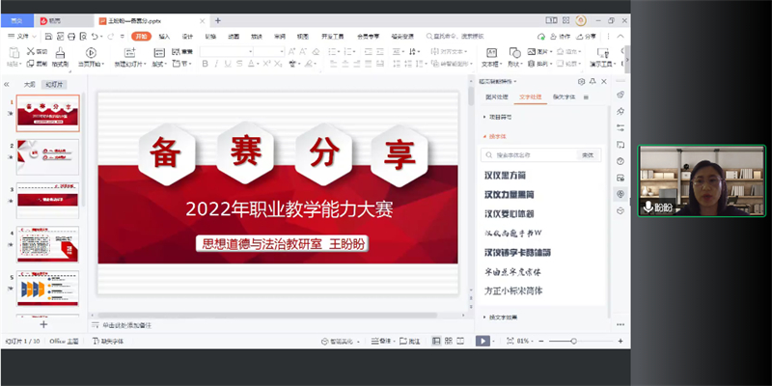Play slideshow button in status bar
Image resolution: width=772 pixels, height=386 pixels.
483,341
